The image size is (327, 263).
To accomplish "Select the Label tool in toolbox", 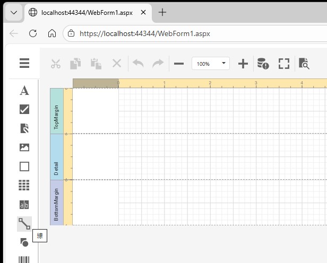I will [x=24, y=91].
